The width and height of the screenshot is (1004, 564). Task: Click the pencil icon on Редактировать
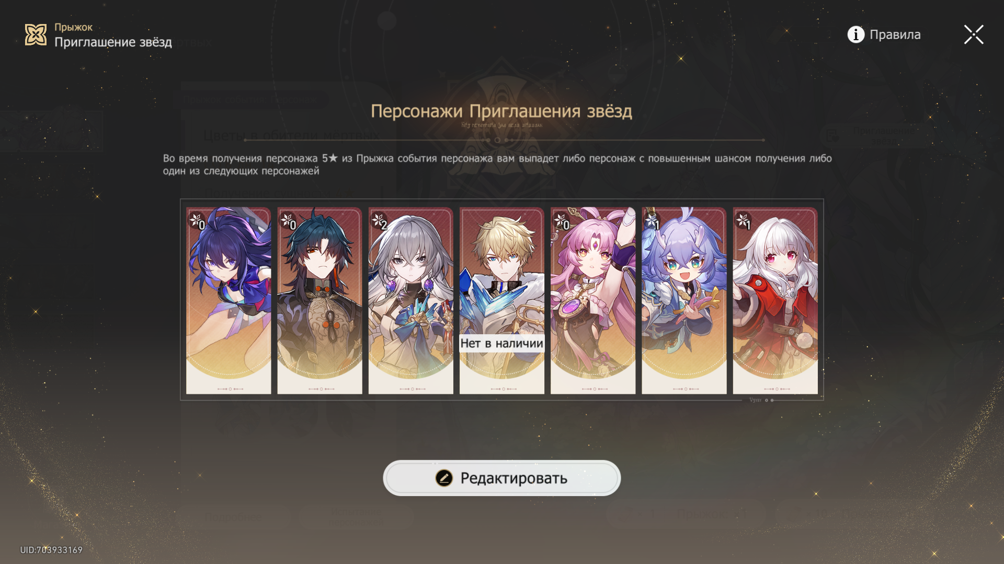[444, 478]
